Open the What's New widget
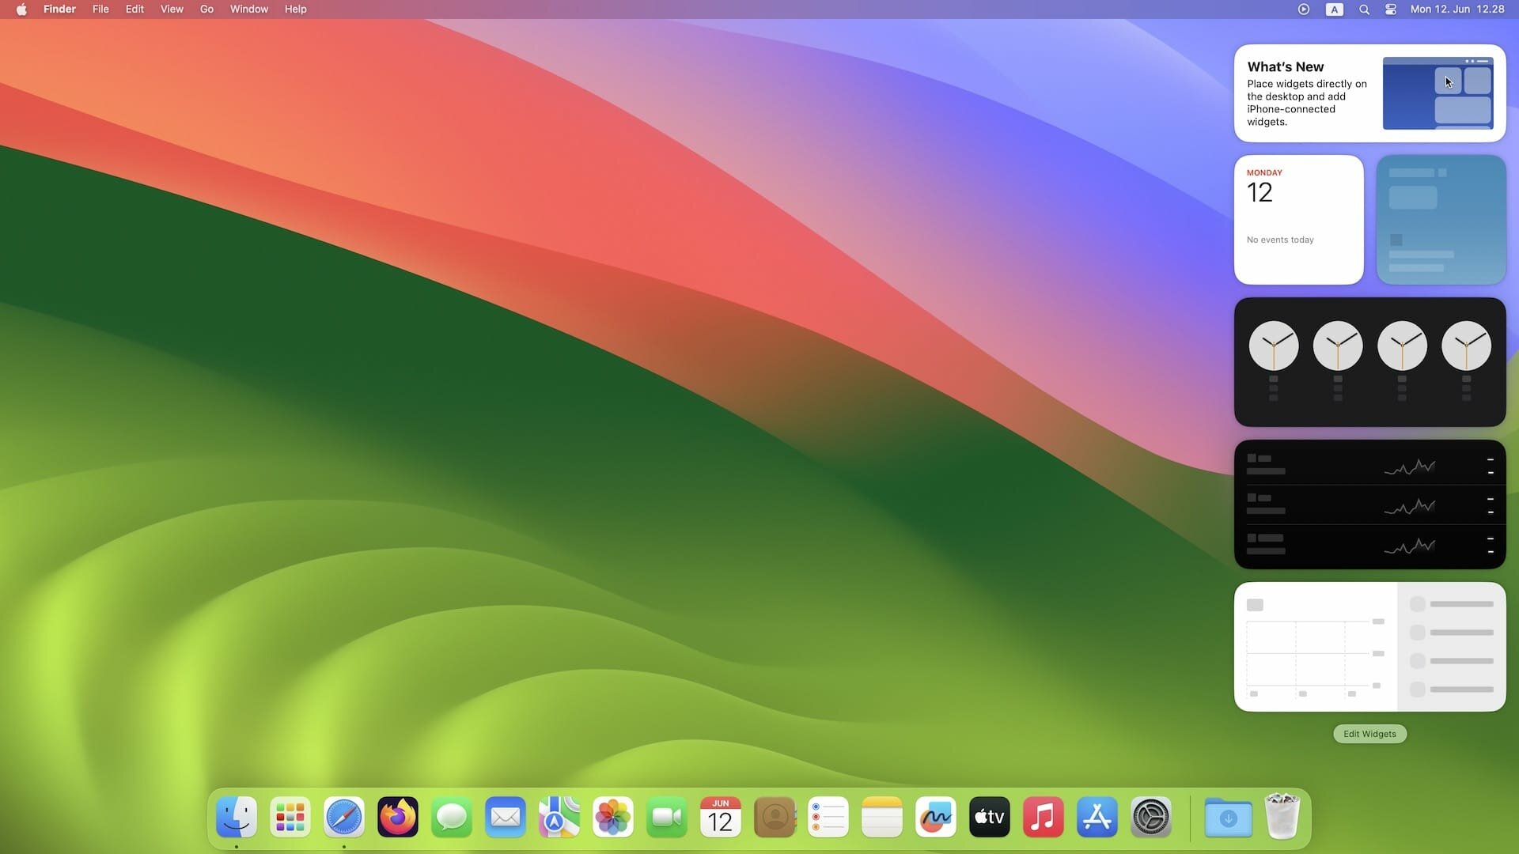1519x854 pixels. click(x=1369, y=93)
